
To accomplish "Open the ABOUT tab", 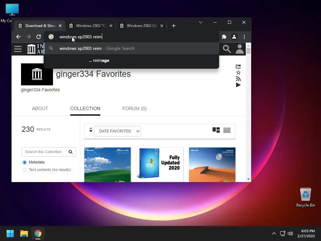I will (40, 108).
